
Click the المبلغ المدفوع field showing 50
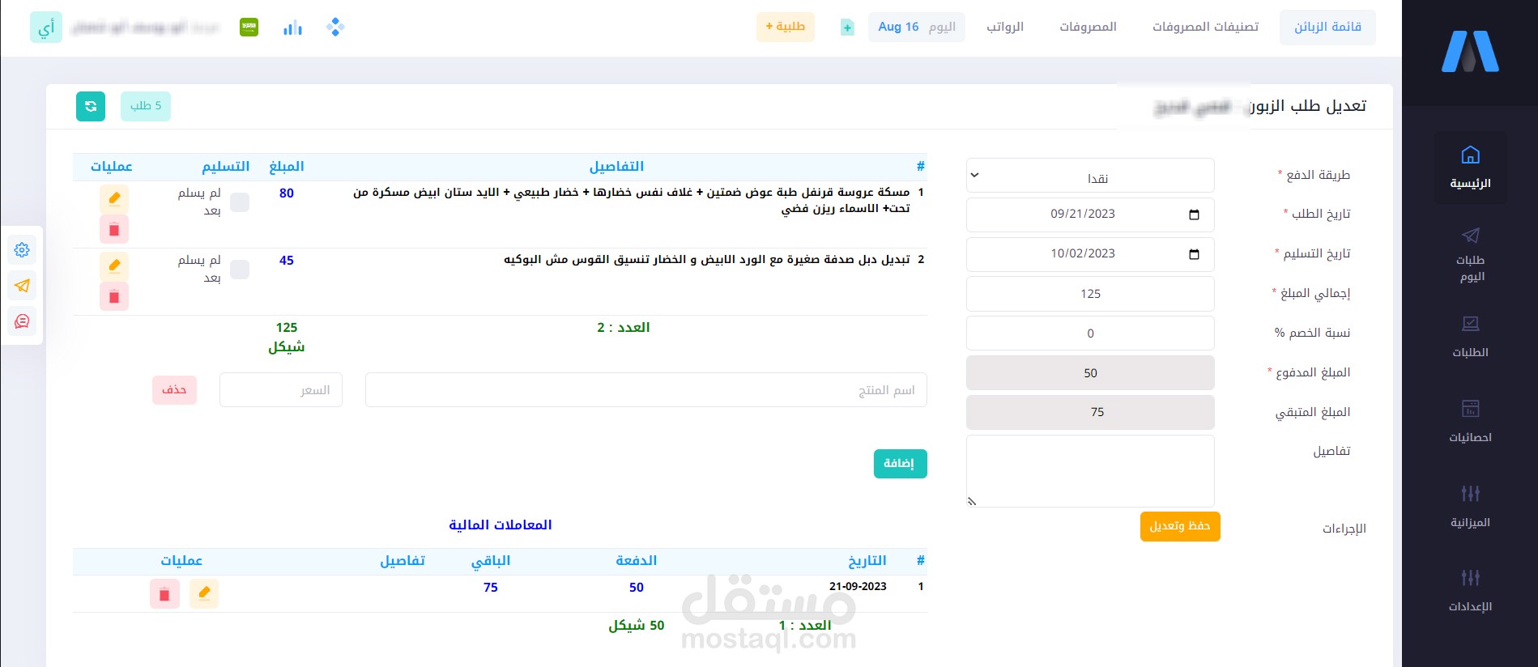1090,373
